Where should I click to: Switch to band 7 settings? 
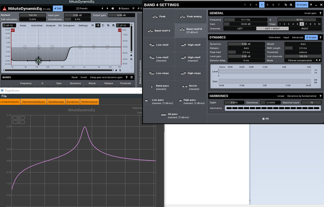[279, 5]
